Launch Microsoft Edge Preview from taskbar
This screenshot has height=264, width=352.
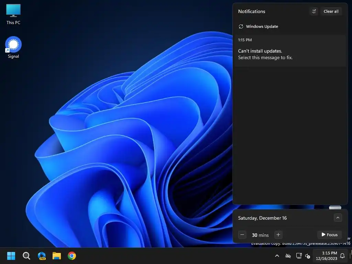click(42, 256)
